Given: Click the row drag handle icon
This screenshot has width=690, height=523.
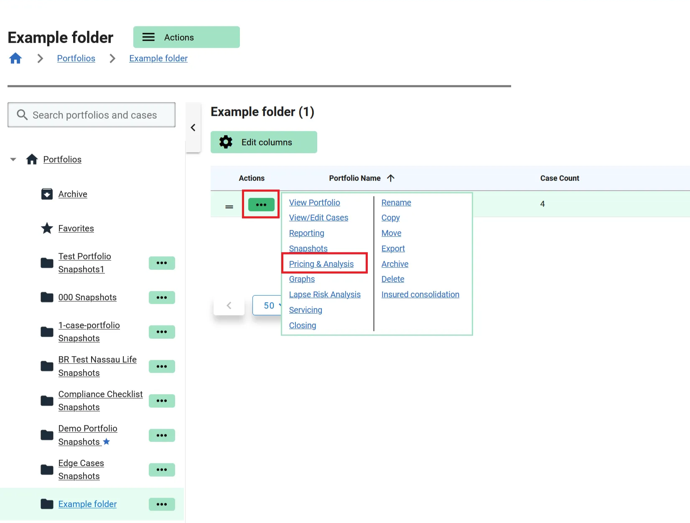Looking at the screenshot, I should pos(229,207).
